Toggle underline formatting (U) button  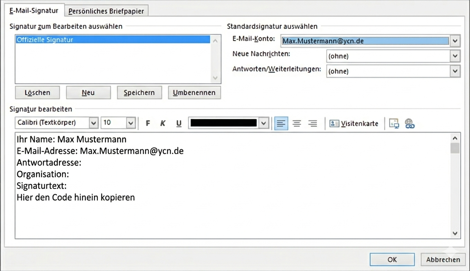click(x=179, y=123)
